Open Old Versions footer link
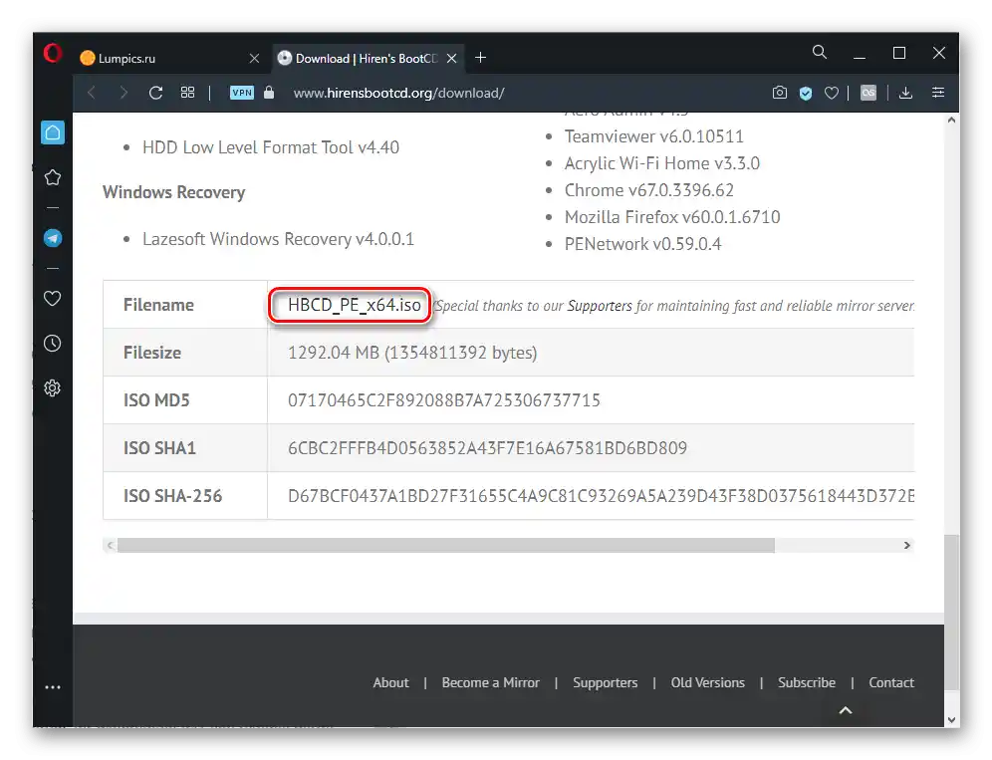 pos(708,682)
